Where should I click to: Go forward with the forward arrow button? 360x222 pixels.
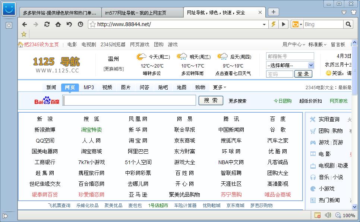[35, 24]
